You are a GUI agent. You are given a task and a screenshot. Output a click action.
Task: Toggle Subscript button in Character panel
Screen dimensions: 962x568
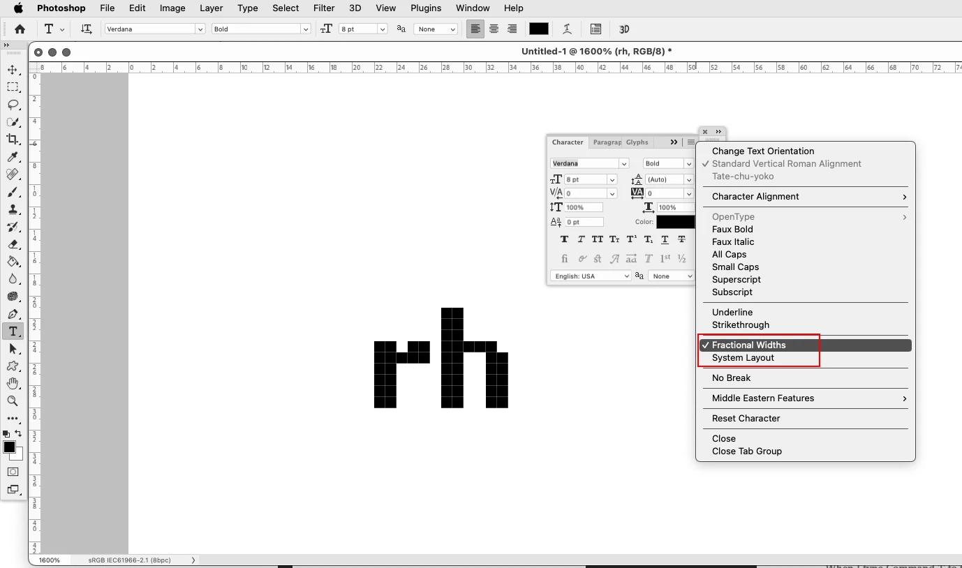click(x=648, y=239)
